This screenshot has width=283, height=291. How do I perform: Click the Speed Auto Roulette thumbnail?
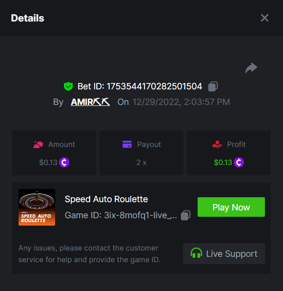[x=37, y=208]
